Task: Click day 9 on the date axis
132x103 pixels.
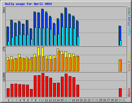Action: click(x=39, y=100)
